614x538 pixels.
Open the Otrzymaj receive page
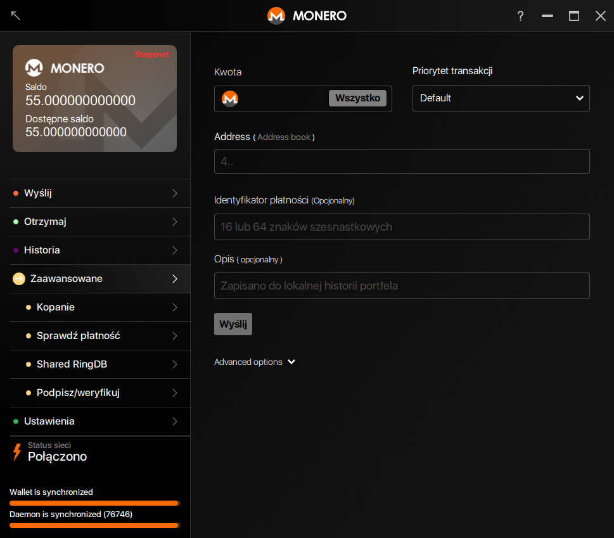[x=100, y=222]
